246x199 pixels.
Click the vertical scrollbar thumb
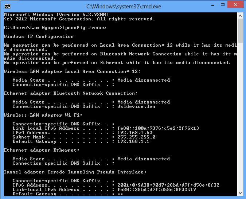240,31
